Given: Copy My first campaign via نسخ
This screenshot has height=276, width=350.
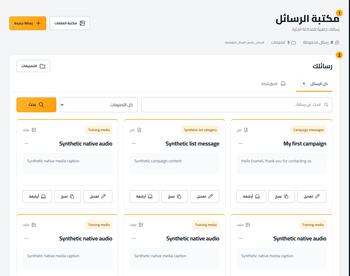Looking at the screenshot, I should tap(282, 196).
